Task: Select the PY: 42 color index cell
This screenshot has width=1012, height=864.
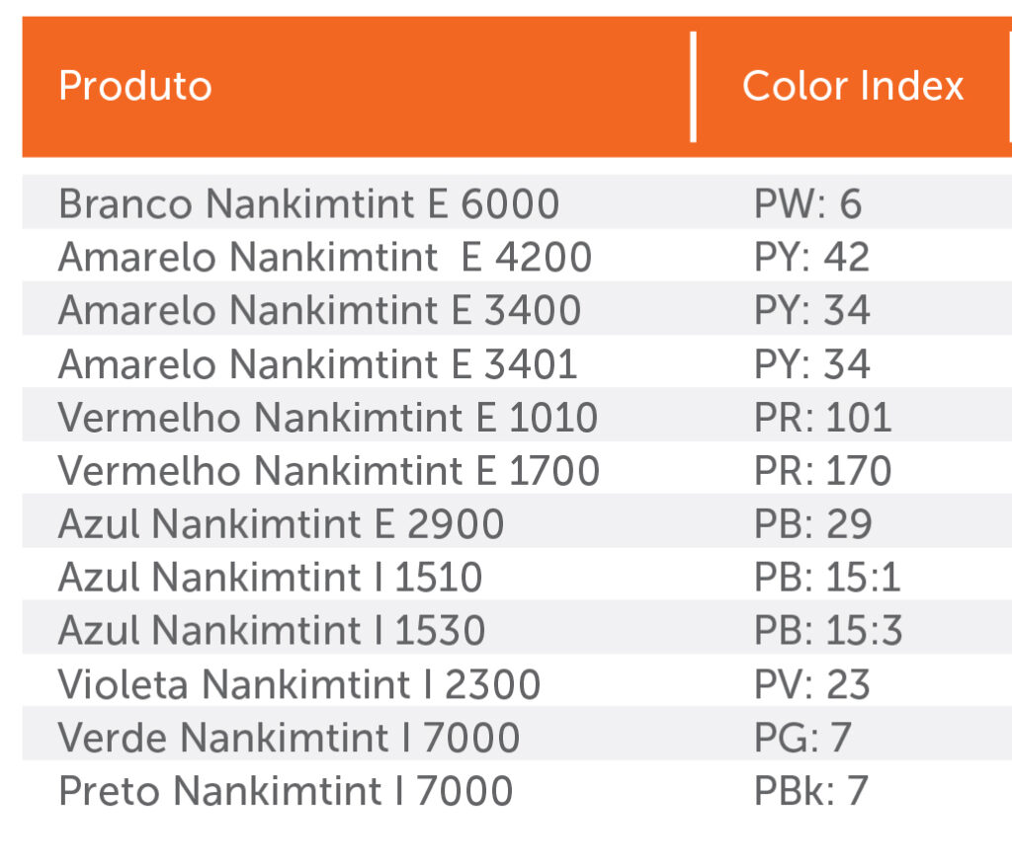Action: coord(811,258)
